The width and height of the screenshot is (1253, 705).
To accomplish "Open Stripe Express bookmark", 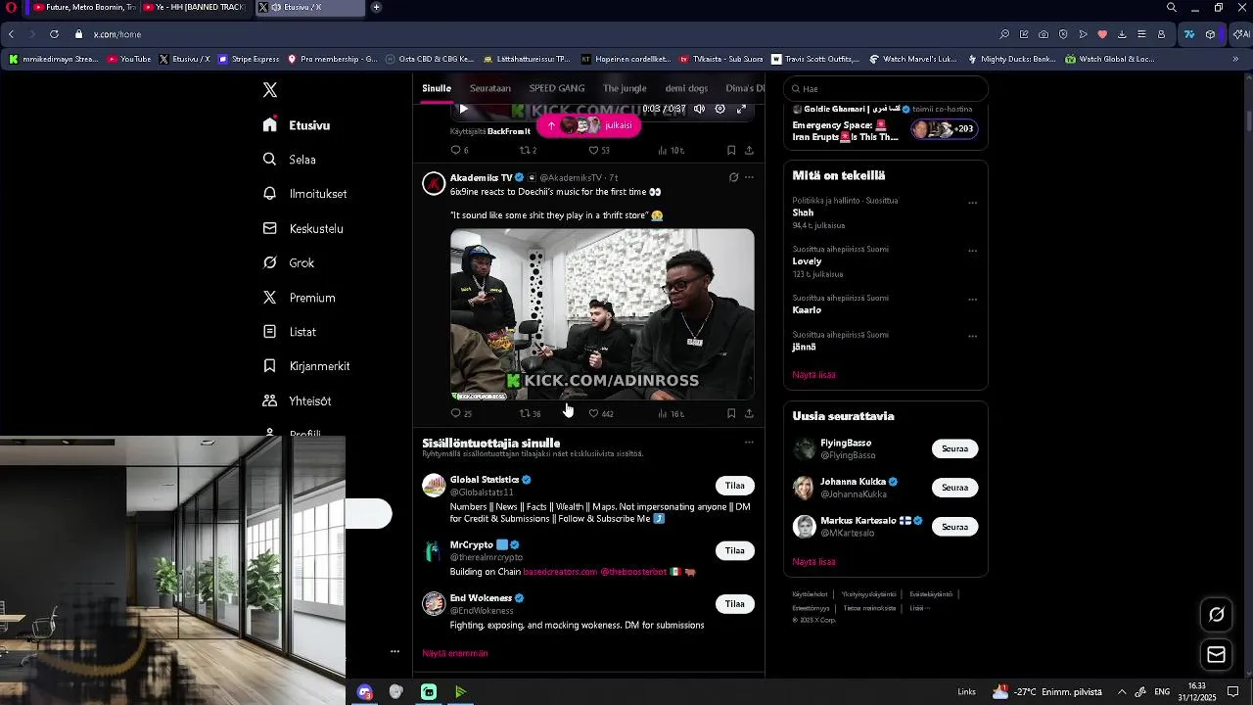I will pyautogui.click(x=249, y=59).
